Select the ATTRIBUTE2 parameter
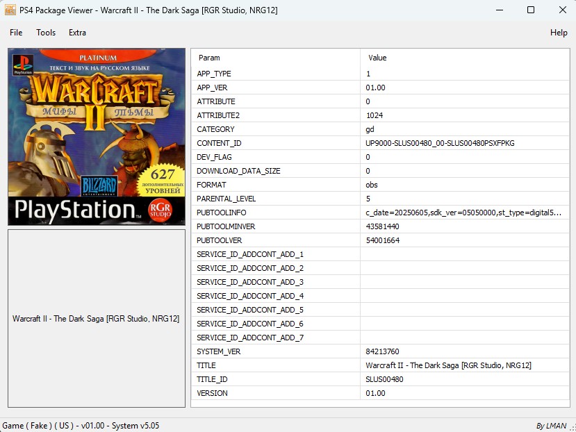This screenshot has height=432, width=576. point(218,115)
